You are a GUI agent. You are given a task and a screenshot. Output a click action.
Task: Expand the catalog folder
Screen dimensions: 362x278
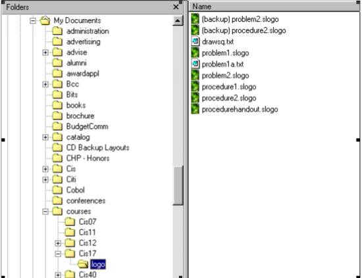coord(45,137)
